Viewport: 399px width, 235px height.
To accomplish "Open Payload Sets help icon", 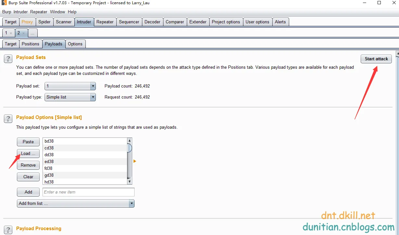I will pyautogui.click(x=8, y=59).
